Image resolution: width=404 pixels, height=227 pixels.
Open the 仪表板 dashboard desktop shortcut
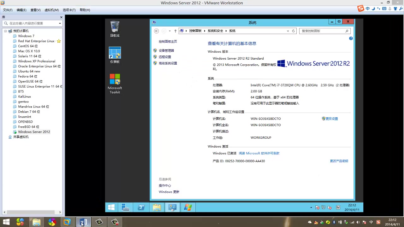(x=115, y=55)
